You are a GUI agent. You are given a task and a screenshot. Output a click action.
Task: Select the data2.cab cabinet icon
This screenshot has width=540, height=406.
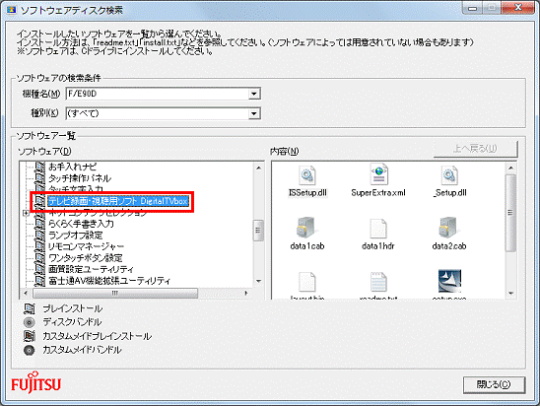click(x=448, y=228)
